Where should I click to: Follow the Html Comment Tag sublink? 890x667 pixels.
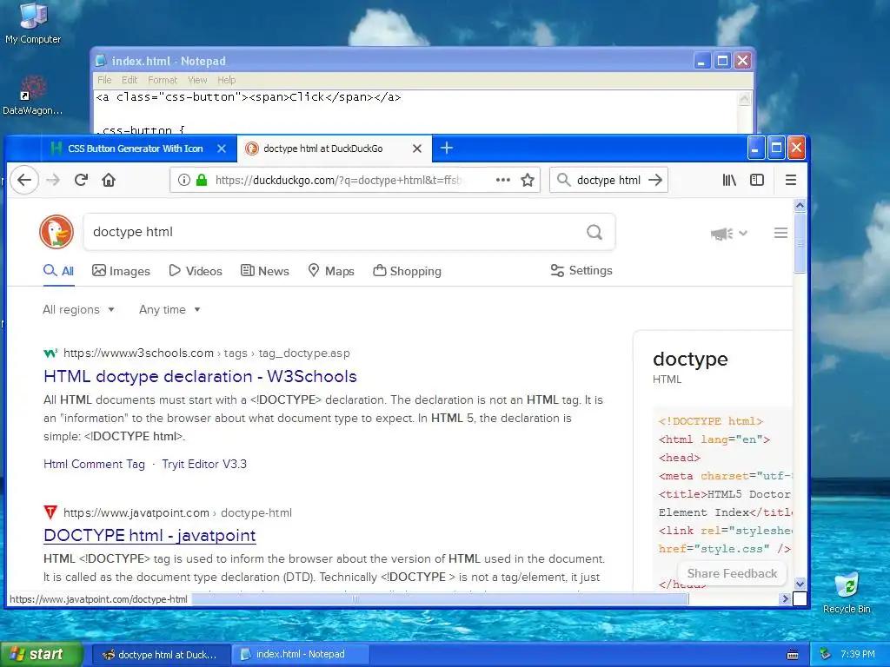pyautogui.click(x=94, y=464)
